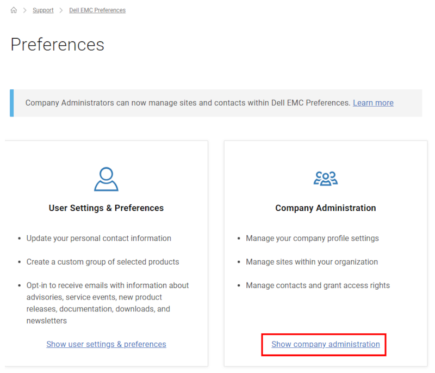Click the Company Administration people group icon
This screenshot has height=373, width=435.
(x=325, y=179)
